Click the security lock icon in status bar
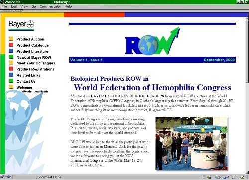This screenshot has height=180, width=249. (x=2, y=177)
